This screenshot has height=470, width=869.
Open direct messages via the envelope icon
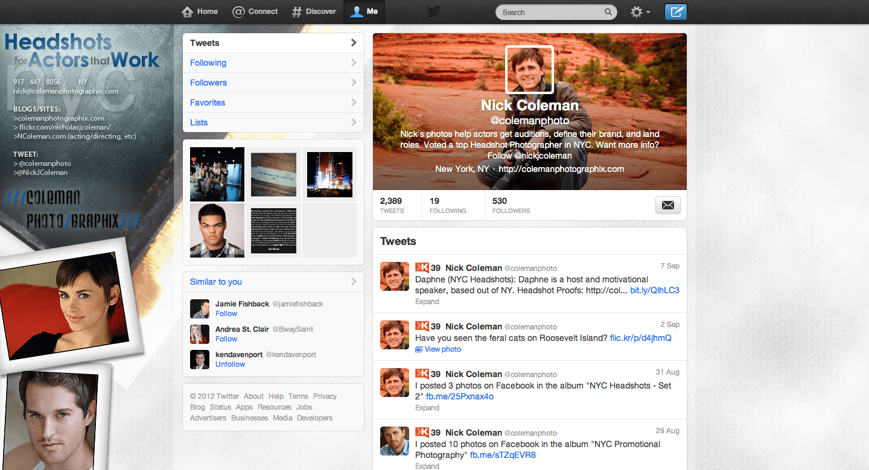pyautogui.click(x=667, y=205)
